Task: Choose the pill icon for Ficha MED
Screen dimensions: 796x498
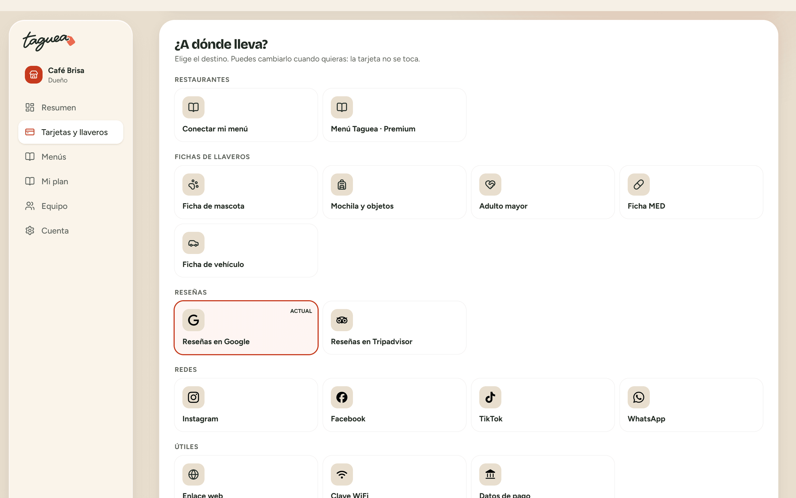Action: [638, 185]
